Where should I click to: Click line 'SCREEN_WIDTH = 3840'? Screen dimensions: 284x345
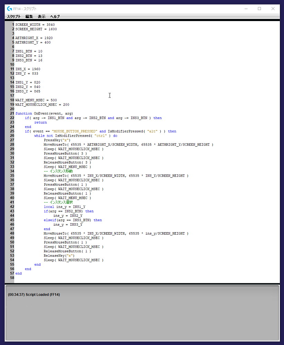click(x=35, y=24)
